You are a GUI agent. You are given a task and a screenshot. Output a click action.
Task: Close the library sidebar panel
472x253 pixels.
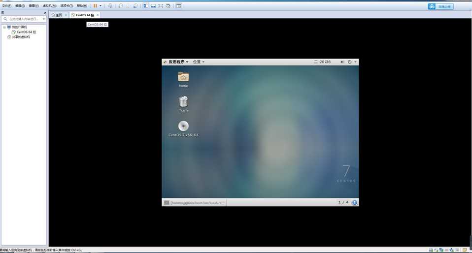click(45, 13)
